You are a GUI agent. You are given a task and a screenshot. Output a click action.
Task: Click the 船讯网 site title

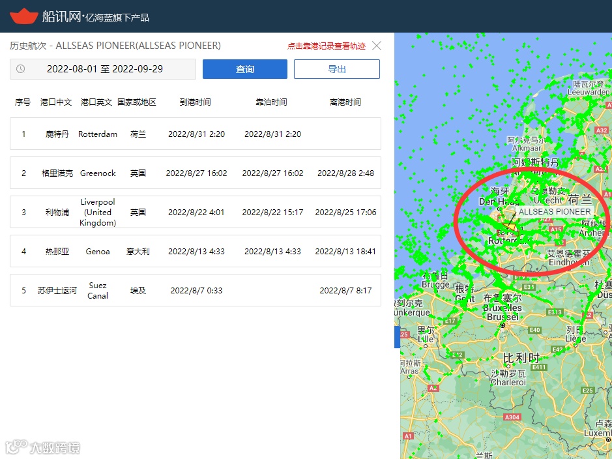tap(61, 16)
